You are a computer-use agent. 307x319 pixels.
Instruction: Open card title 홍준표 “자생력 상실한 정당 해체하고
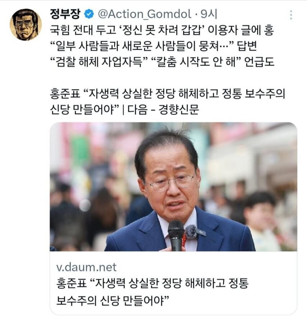coord(152,283)
